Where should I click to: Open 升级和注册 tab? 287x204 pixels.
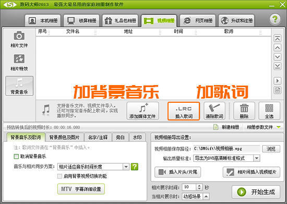[236, 21]
